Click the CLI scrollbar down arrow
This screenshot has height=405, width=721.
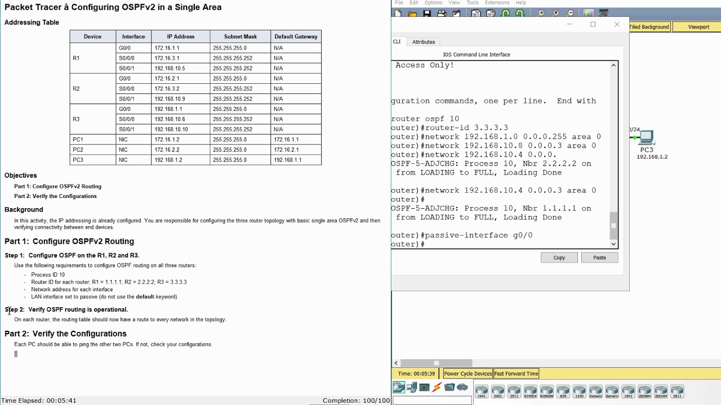pyautogui.click(x=613, y=244)
